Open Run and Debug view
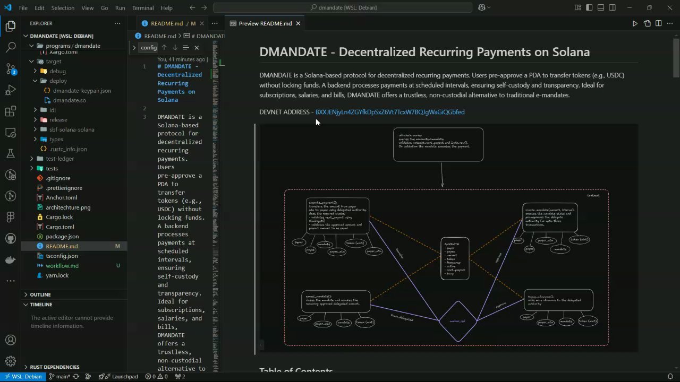The height and width of the screenshot is (382, 680). [11, 90]
